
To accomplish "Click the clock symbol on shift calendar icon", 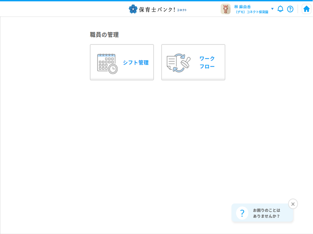I will [113, 69].
